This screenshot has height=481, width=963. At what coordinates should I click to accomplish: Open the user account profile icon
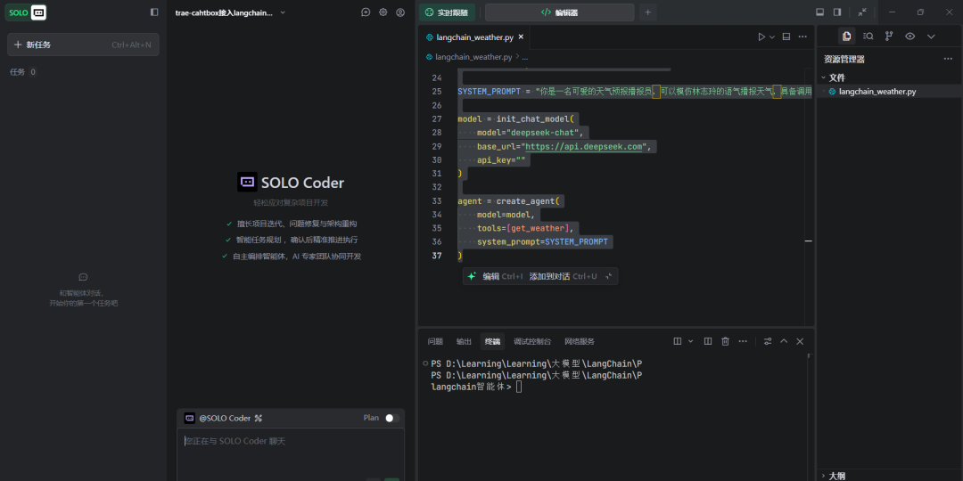point(400,12)
